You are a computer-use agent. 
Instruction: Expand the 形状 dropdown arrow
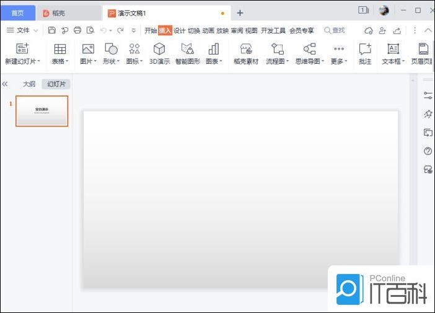tap(118, 61)
